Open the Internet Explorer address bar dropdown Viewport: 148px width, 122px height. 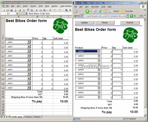(x=127, y=16)
